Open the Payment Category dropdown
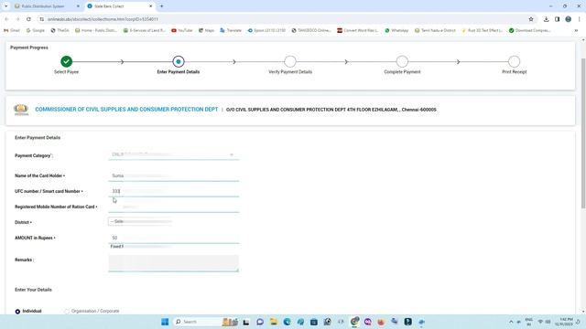 click(173, 154)
